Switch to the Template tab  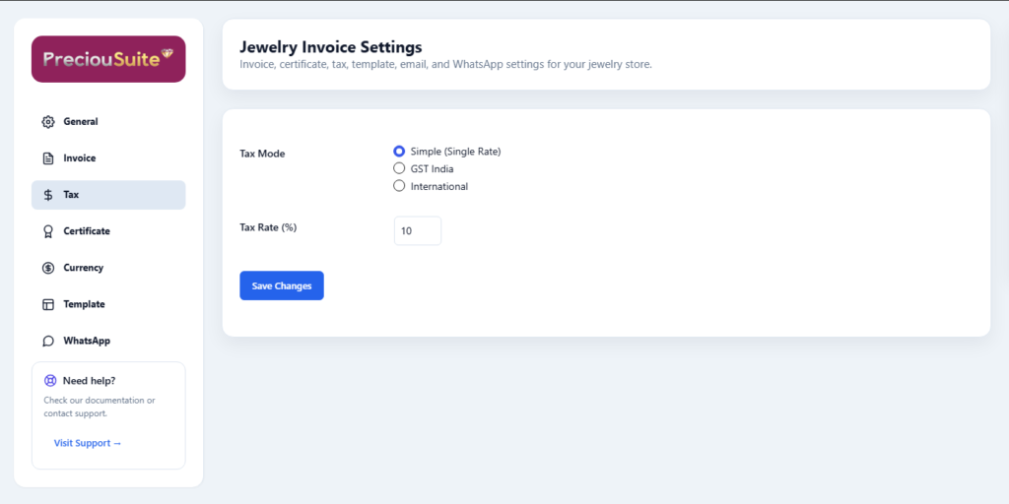click(x=108, y=305)
